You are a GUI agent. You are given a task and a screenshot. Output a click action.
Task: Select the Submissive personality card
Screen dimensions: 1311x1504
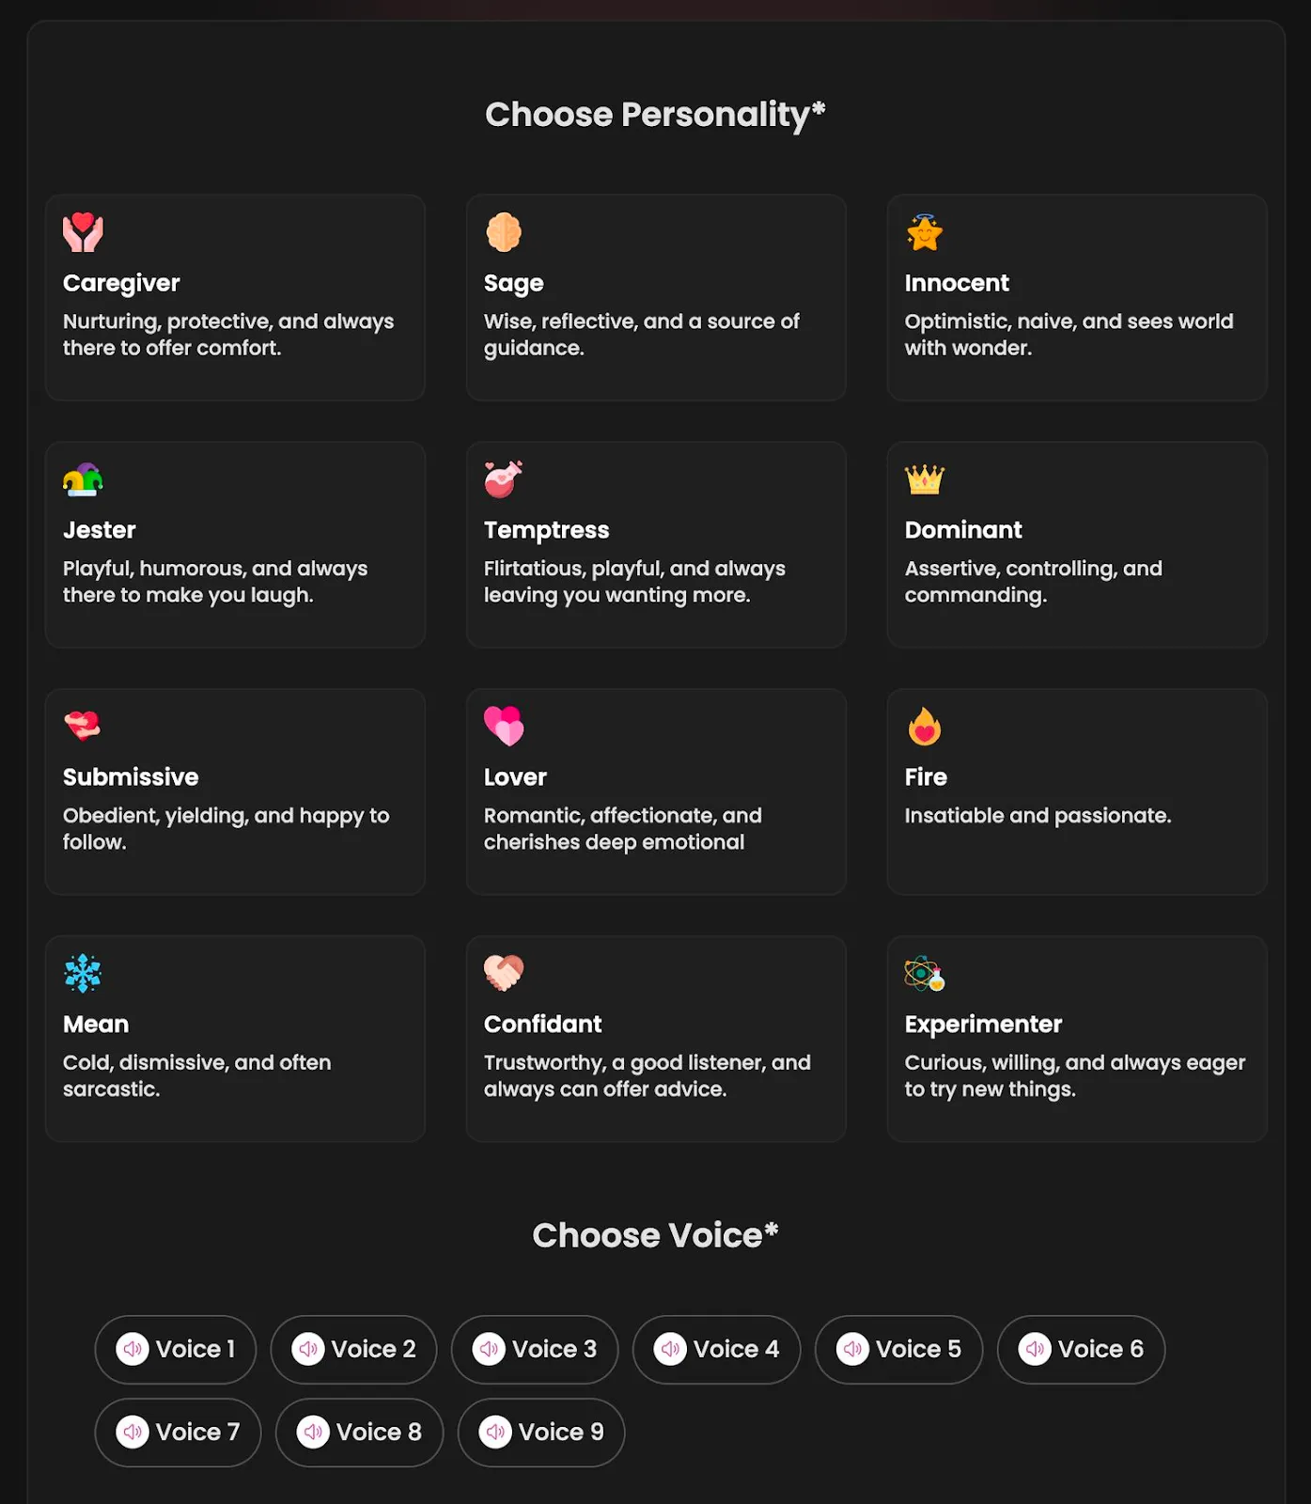235,791
